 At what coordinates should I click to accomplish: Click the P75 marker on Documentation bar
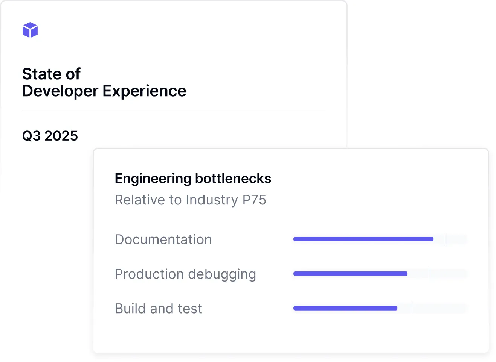(x=446, y=239)
